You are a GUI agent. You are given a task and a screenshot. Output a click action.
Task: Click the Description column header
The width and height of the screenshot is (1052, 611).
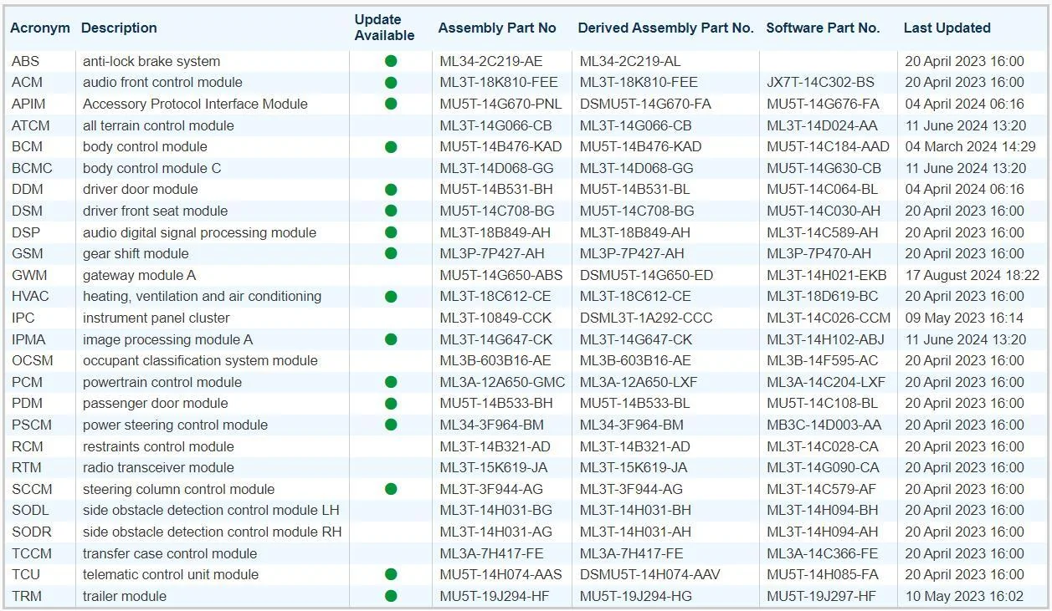tap(119, 28)
